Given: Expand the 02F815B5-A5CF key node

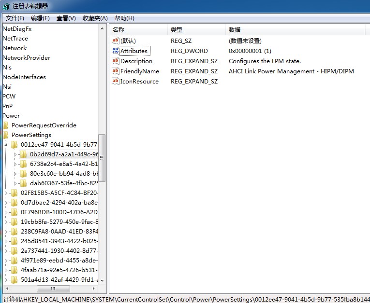Looking at the screenshot, I should coord(6,193).
